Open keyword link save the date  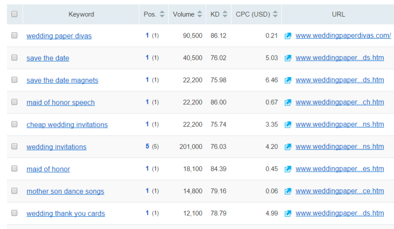48,58
